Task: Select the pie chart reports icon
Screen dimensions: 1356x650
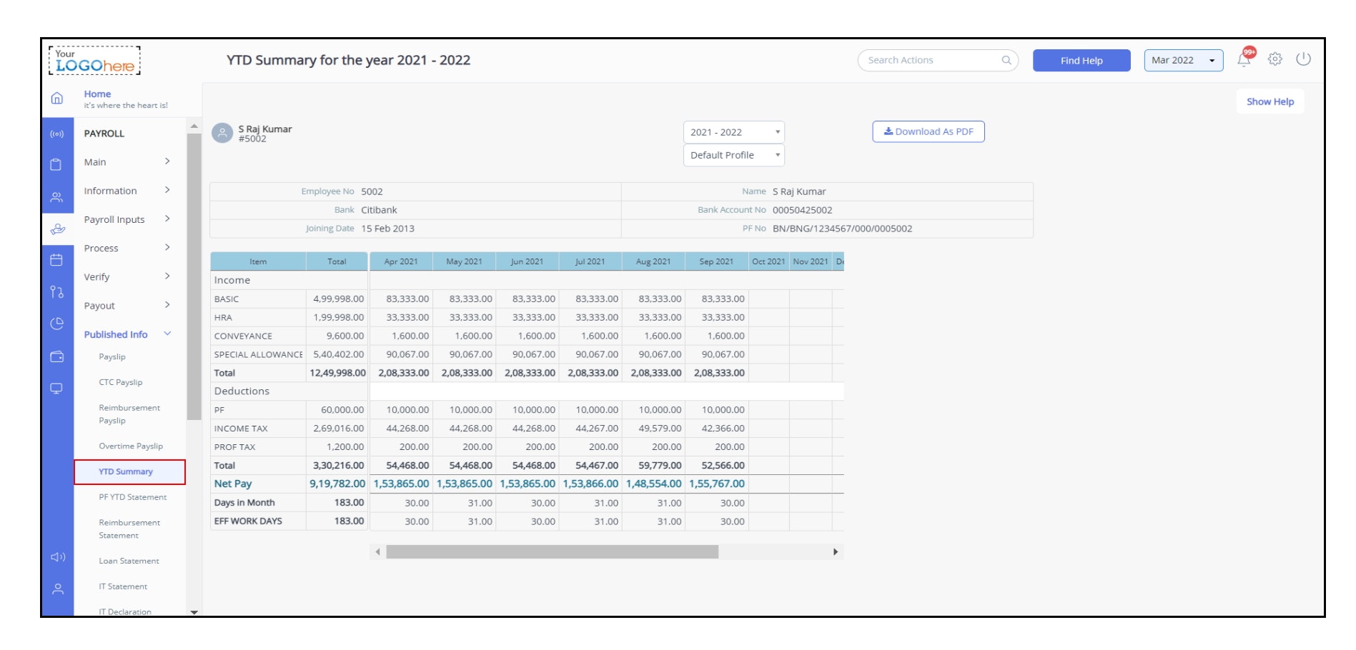Action: click(x=58, y=319)
